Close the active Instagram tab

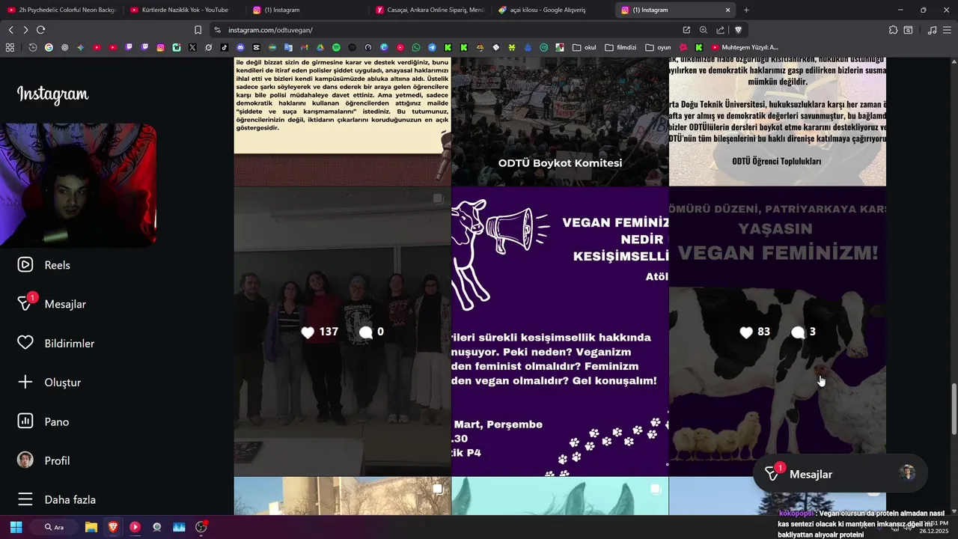pyautogui.click(x=727, y=10)
